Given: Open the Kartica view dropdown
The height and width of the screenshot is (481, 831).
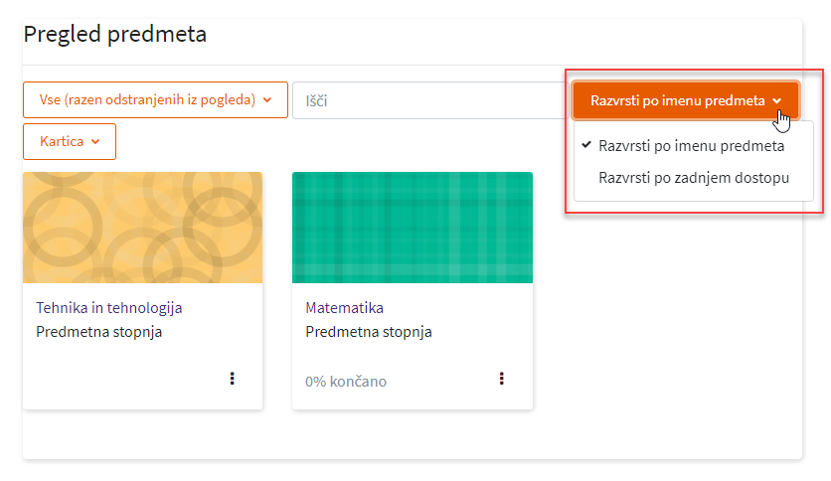Looking at the screenshot, I should click(x=70, y=142).
